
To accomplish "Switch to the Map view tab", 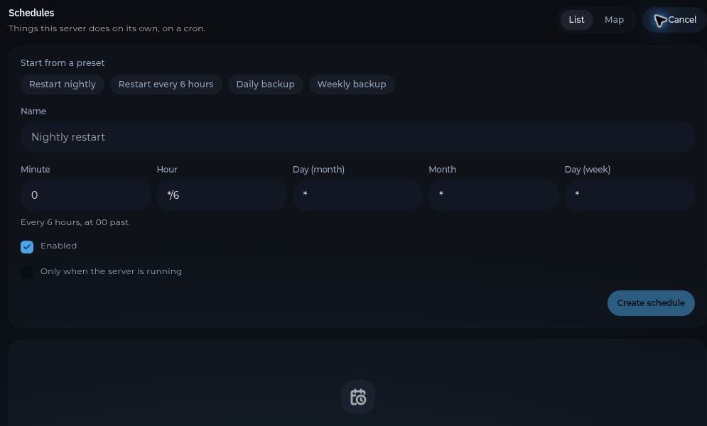I will point(614,20).
